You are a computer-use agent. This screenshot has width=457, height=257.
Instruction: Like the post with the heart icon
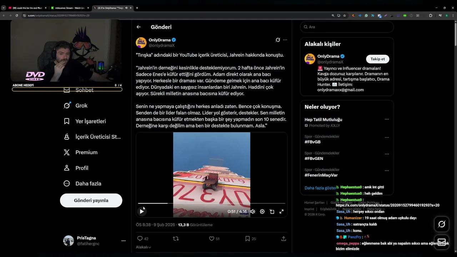[x=211, y=238]
